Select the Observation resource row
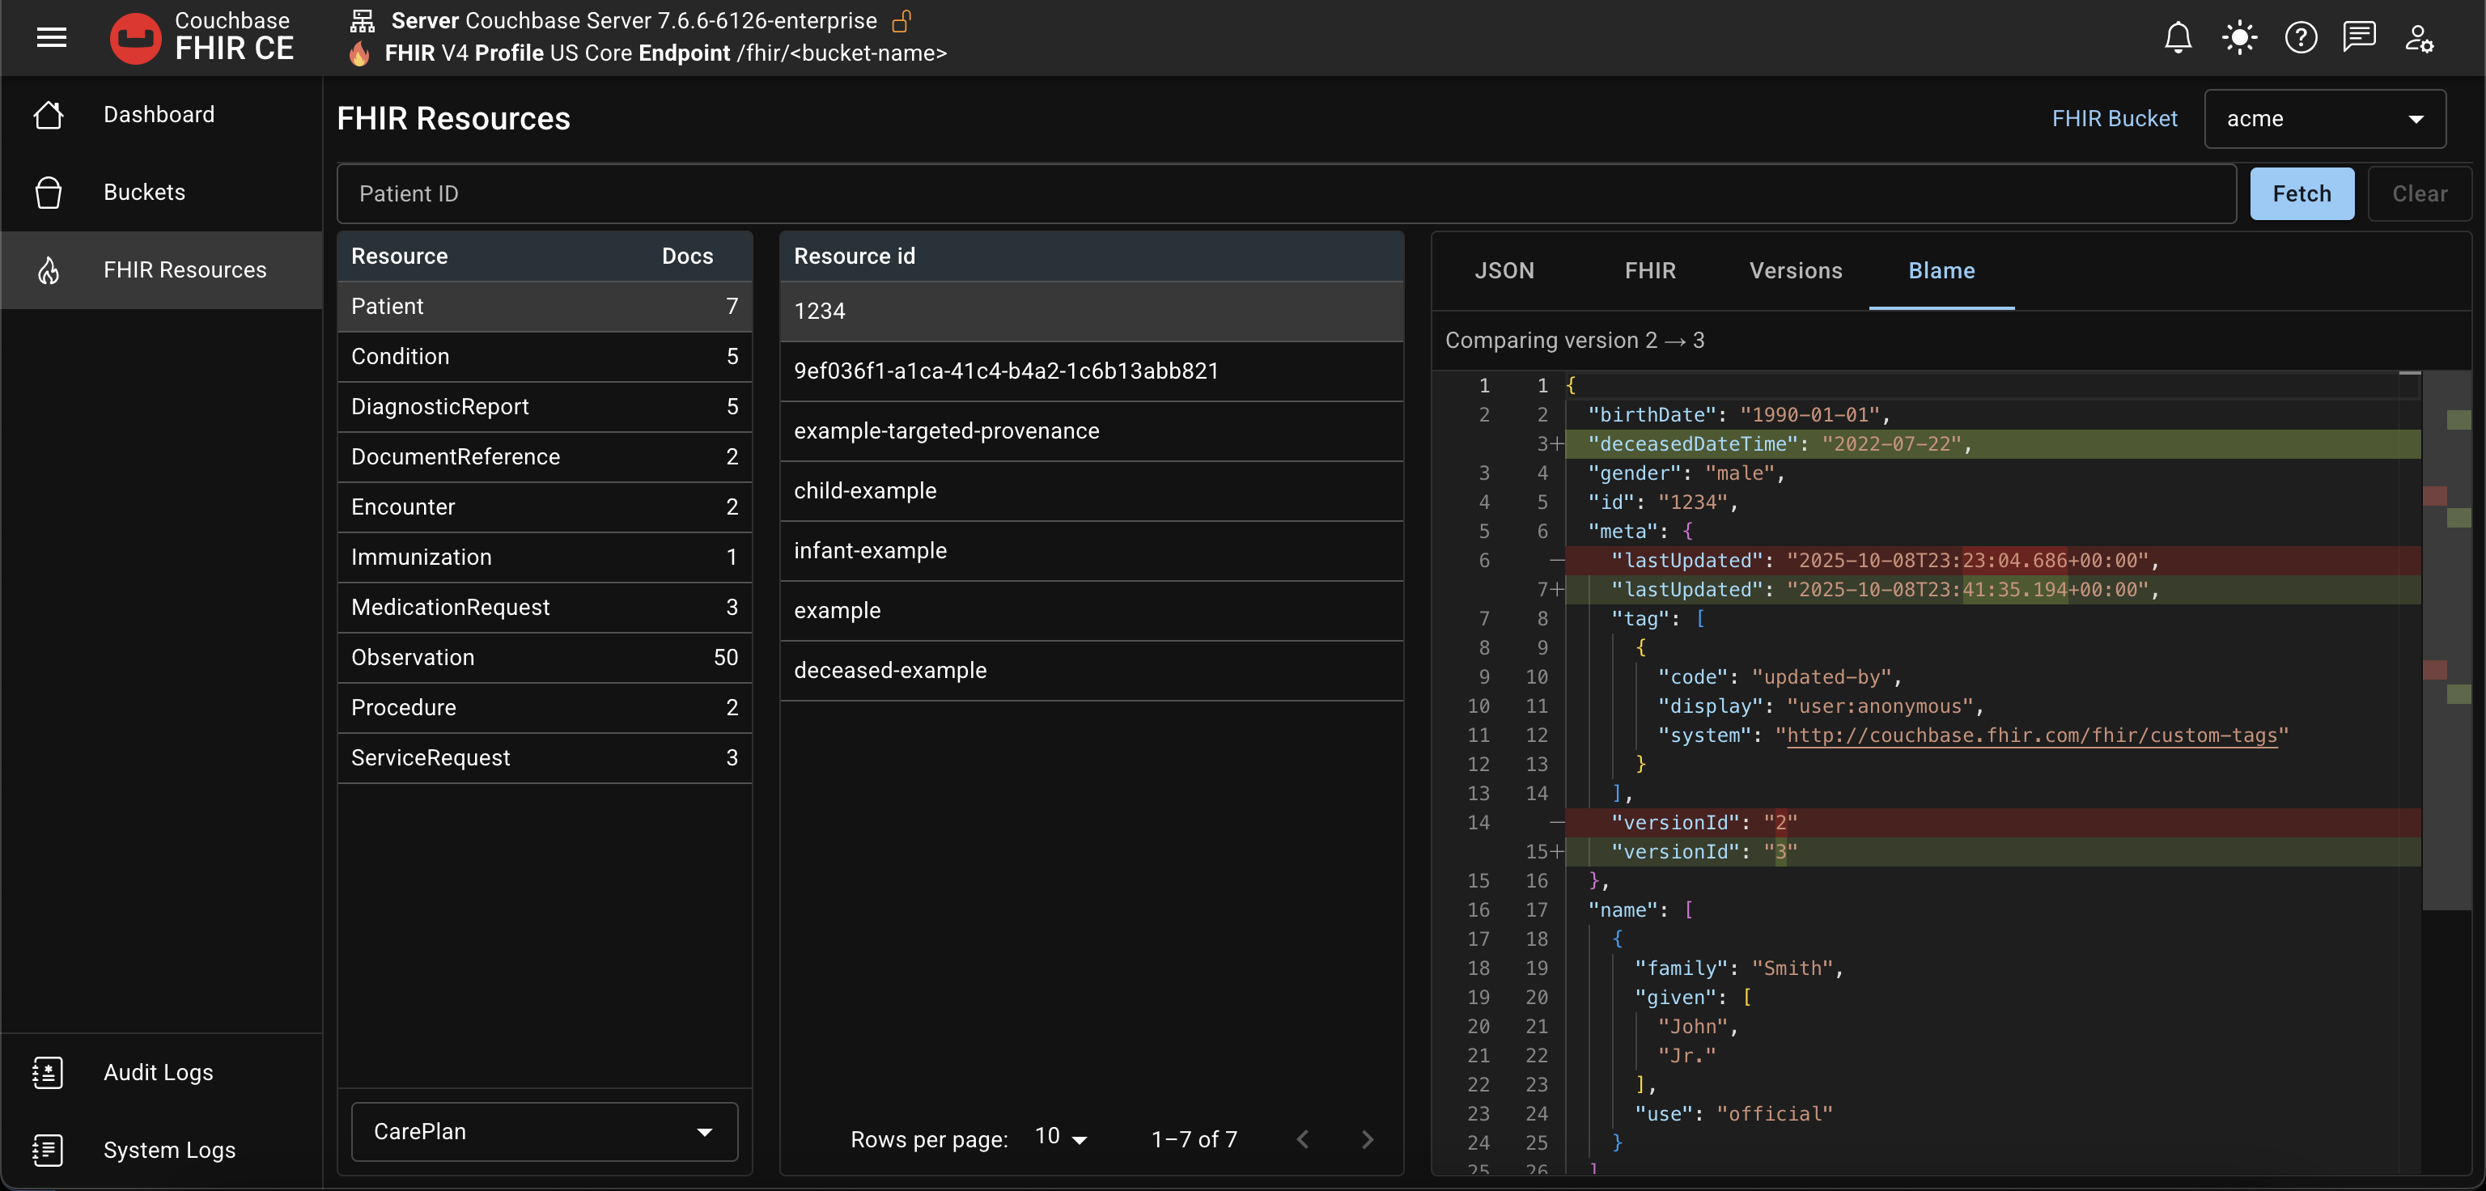Image resolution: width=2486 pixels, height=1191 pixels. pyautogui.click(x=543, y=657)
